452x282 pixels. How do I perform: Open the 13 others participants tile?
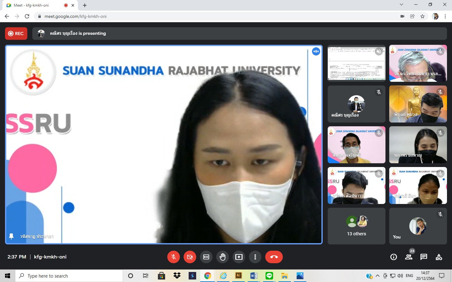coord(356,226)
